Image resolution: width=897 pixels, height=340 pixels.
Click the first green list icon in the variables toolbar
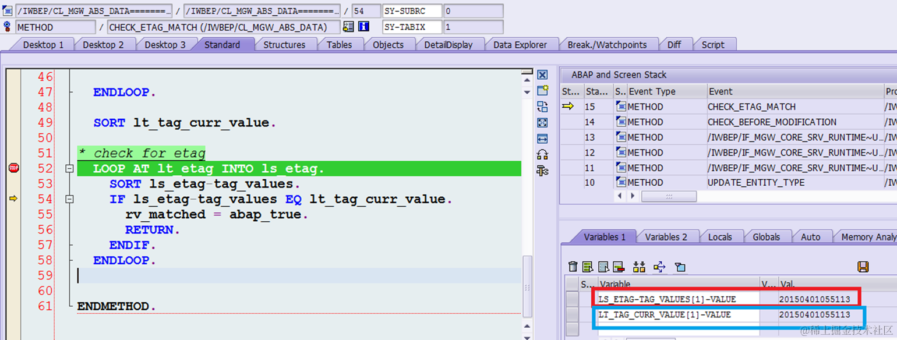pos(588,267)
